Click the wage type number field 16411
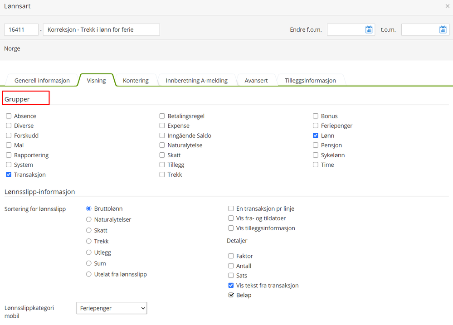This screenshot has width=453, height=325. click(21, 29)
